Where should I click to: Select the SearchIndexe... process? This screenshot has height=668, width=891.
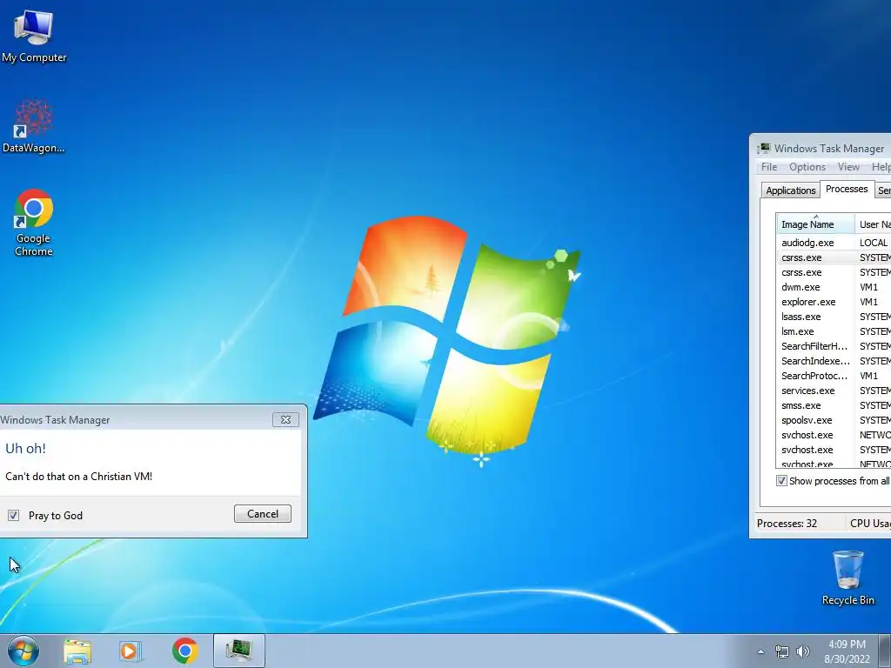[x=834, y=361]
